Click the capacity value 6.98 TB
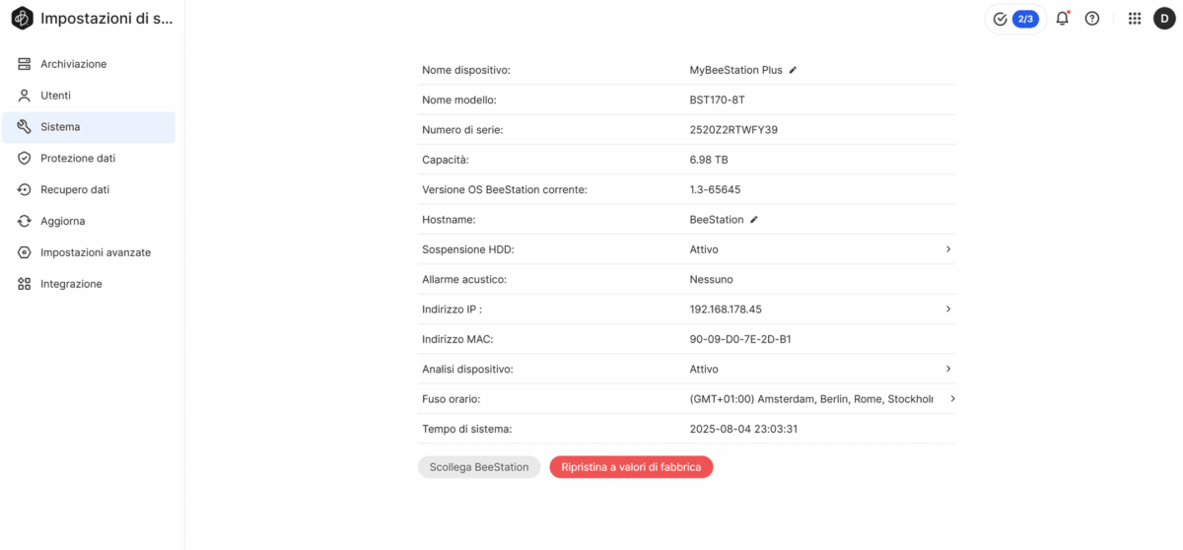 pyautogui.click(x=709, y=160)
